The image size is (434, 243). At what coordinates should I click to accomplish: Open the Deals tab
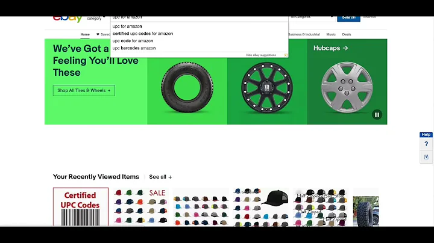click(346, 34)
